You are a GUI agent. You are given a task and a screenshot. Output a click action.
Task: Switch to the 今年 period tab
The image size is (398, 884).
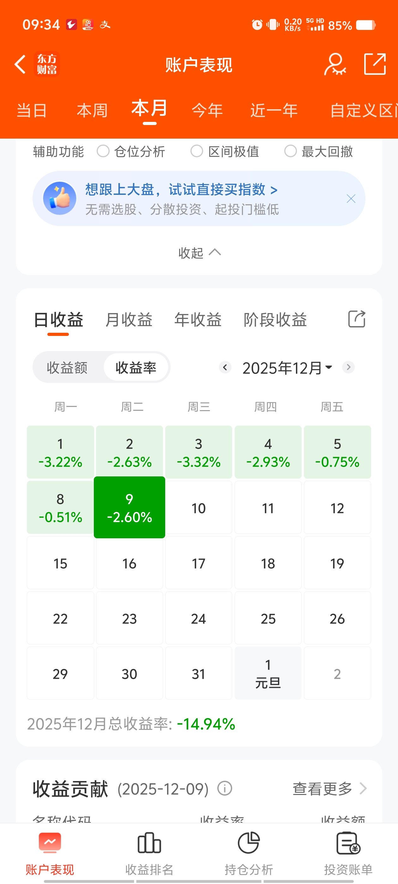(207, 110)
